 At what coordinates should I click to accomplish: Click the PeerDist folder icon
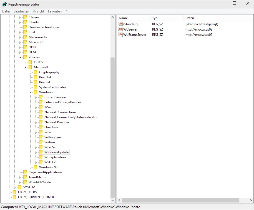click(36, 77)
